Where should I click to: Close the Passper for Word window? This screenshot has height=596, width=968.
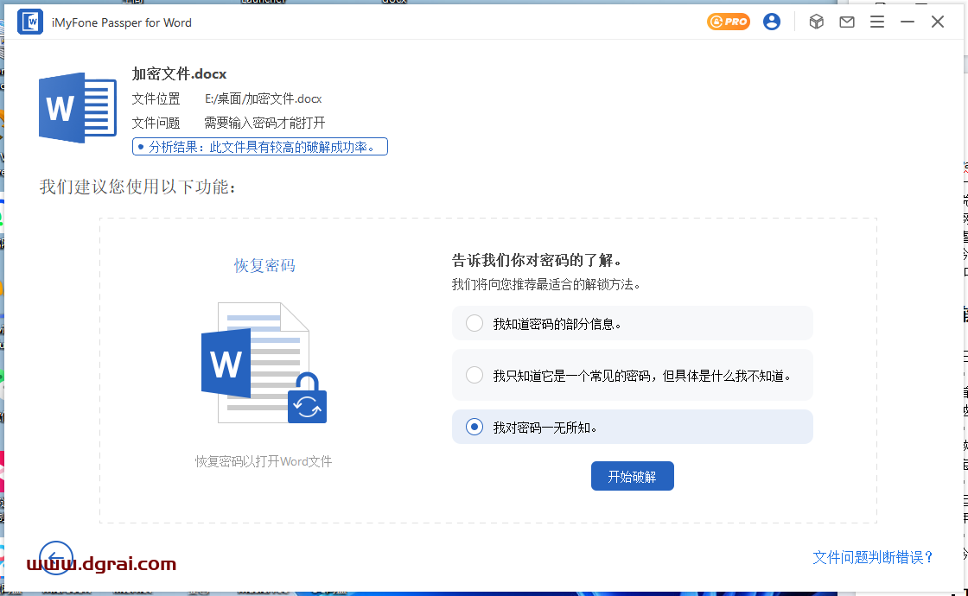click(x=938, y=22)
